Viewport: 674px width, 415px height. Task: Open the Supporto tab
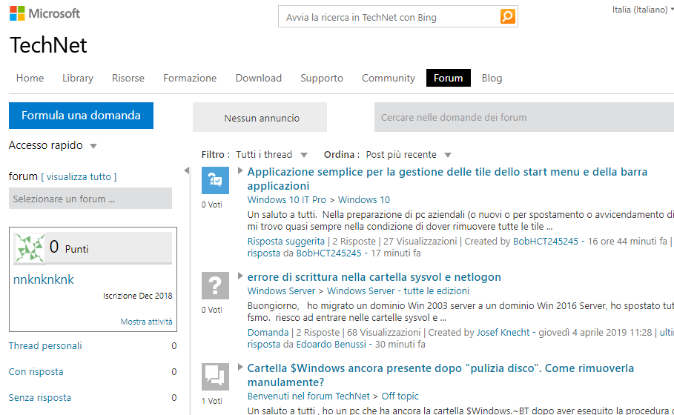coord(322,78)
